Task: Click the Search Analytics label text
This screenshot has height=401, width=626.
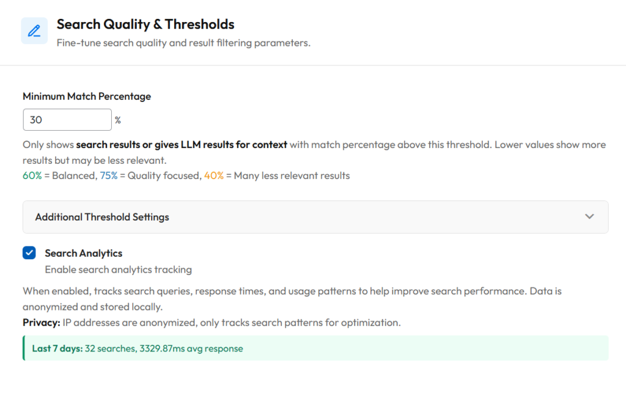Action: pos(83,253)
